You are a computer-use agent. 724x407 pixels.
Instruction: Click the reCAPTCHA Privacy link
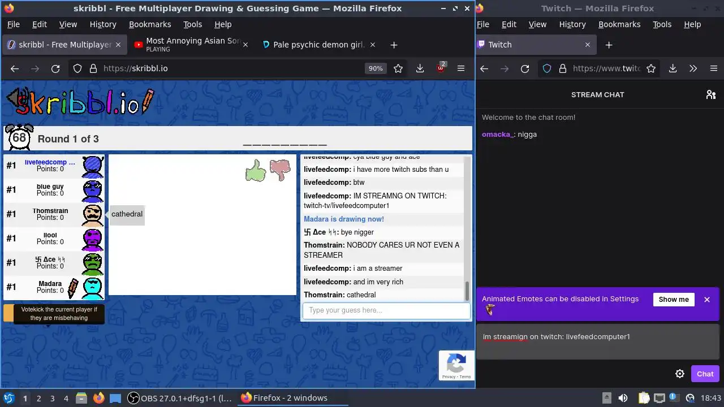click(x=449, y=376)
